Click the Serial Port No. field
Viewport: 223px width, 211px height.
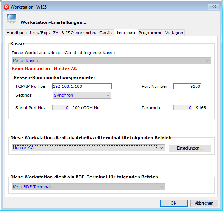coord(61,108)
